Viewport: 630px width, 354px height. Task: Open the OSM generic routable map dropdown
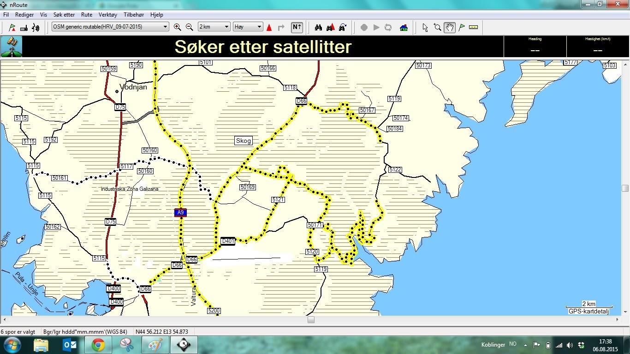pyautogui.click(x=110, y=27)
